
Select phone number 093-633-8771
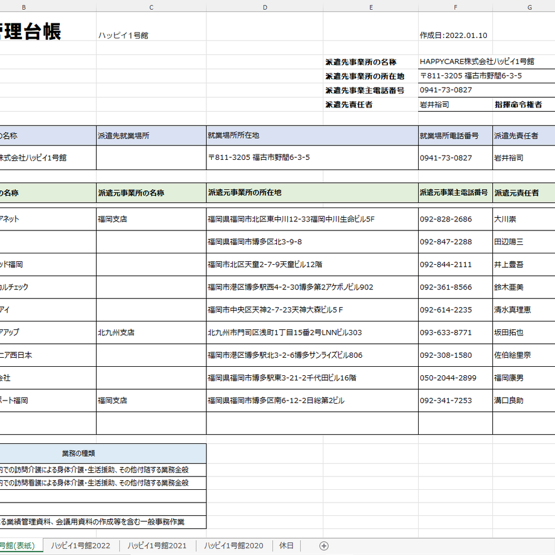[455, 332]
